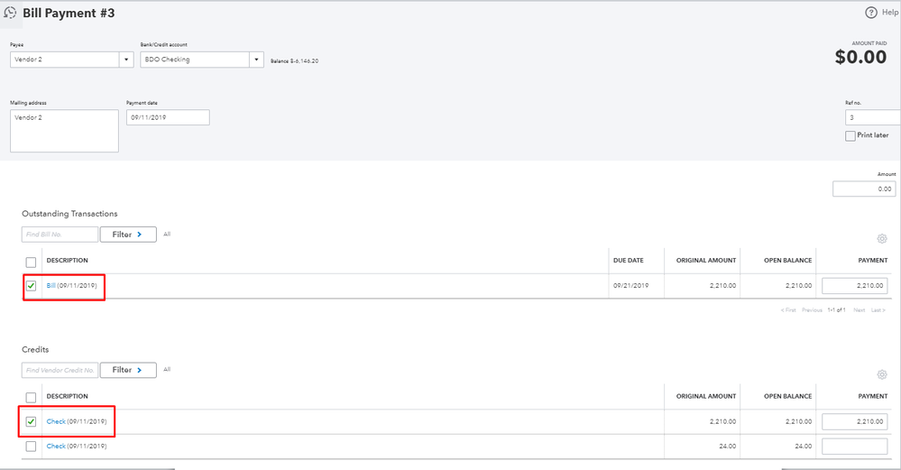Select all outstanding transactions header checkbox
Viewport: 901px width, 470px height.
click(32, 262)
